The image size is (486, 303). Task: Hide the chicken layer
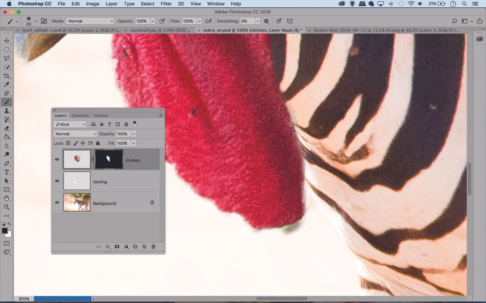coord(57,160)
